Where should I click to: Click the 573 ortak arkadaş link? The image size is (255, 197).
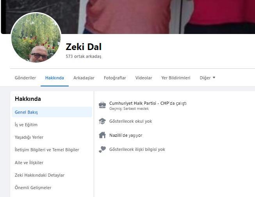tap(84, 56)
